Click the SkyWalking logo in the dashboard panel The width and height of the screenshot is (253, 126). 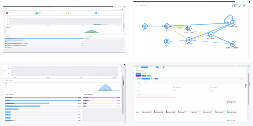6,9
